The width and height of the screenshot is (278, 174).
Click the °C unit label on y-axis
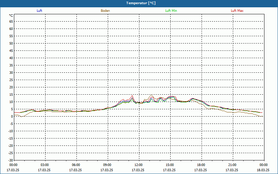[x=11, y=16]
